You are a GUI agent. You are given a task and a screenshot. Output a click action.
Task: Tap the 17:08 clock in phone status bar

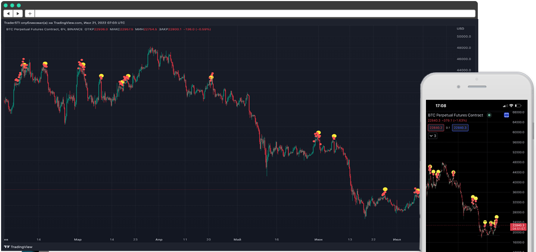[x=441, y=106]
